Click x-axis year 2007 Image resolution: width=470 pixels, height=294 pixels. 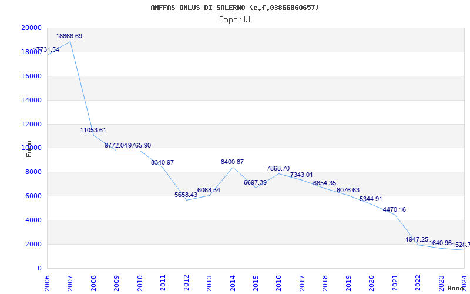click(x=70, y=283)
